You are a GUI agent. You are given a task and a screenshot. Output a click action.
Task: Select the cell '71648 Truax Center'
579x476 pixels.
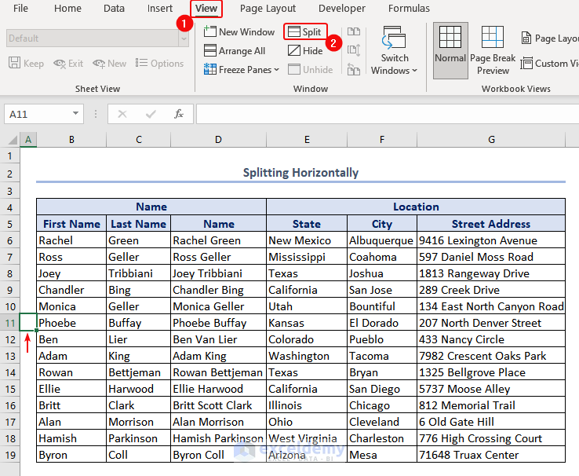tap(491, 455)
